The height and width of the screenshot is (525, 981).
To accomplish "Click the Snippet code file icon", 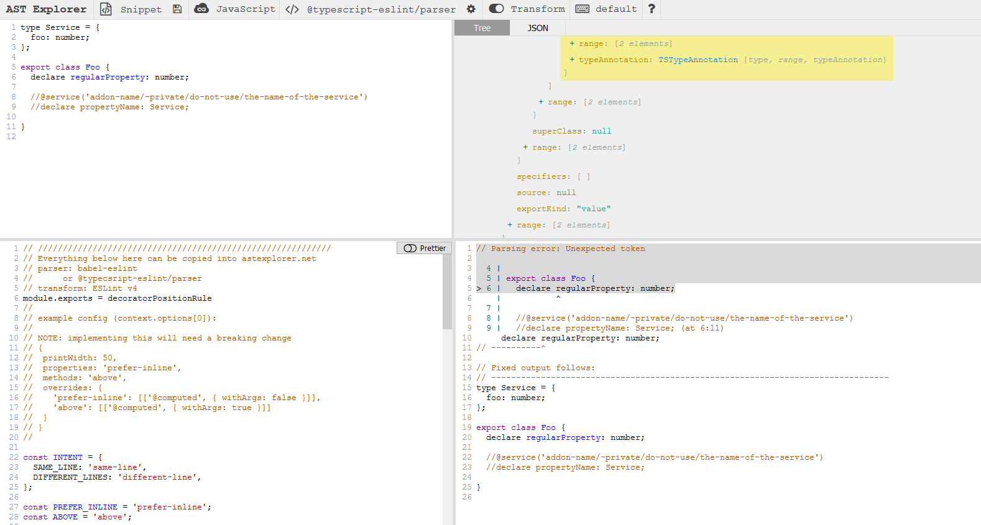I will click(x=106, y=9).
